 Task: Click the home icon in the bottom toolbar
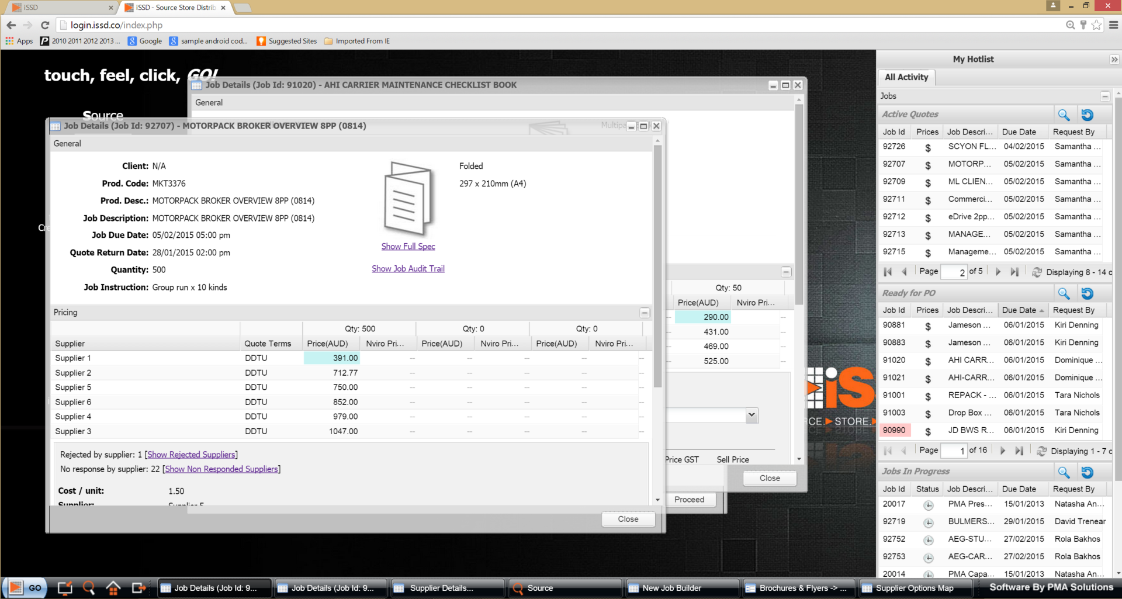tap(113, 587)
